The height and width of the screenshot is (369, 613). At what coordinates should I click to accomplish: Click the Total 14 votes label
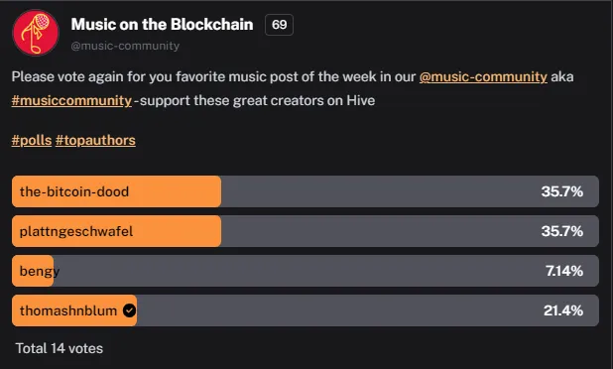coord(60,349)
